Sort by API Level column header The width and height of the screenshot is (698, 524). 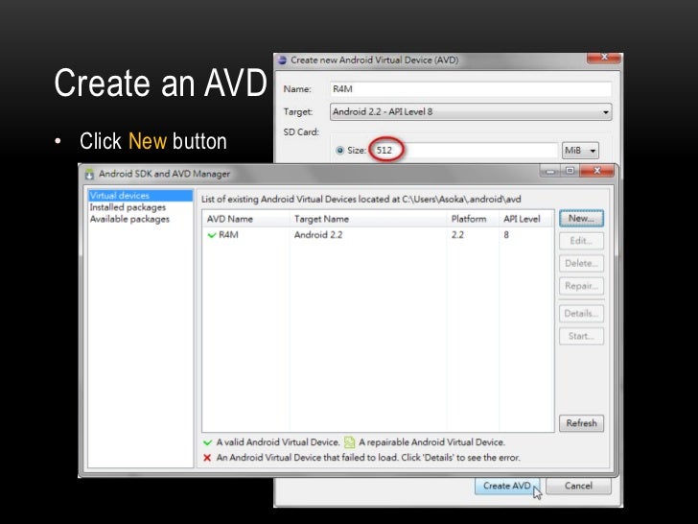[x=526, y=219]
